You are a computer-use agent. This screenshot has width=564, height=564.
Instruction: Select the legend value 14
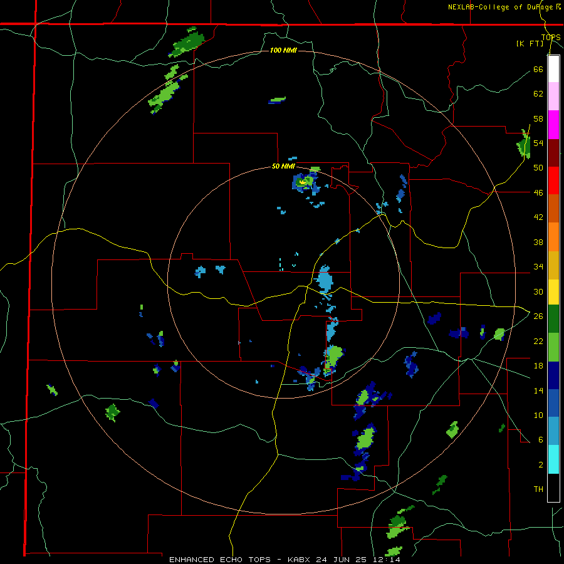click(x=538, y=390)
